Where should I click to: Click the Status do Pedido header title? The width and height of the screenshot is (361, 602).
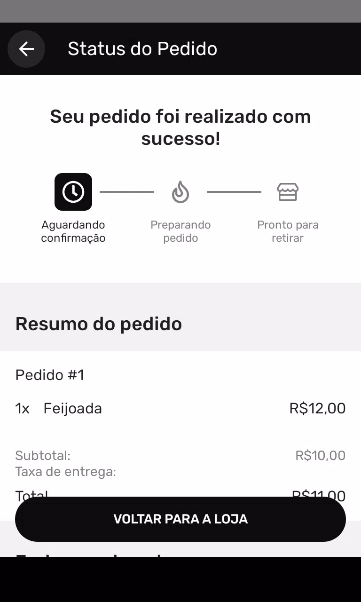(142, 49)
